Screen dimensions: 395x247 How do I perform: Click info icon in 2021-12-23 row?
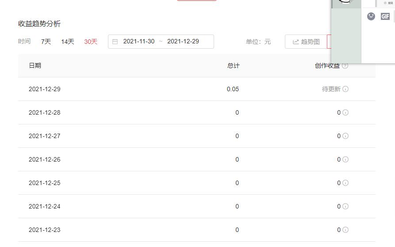tap(345, 230)
